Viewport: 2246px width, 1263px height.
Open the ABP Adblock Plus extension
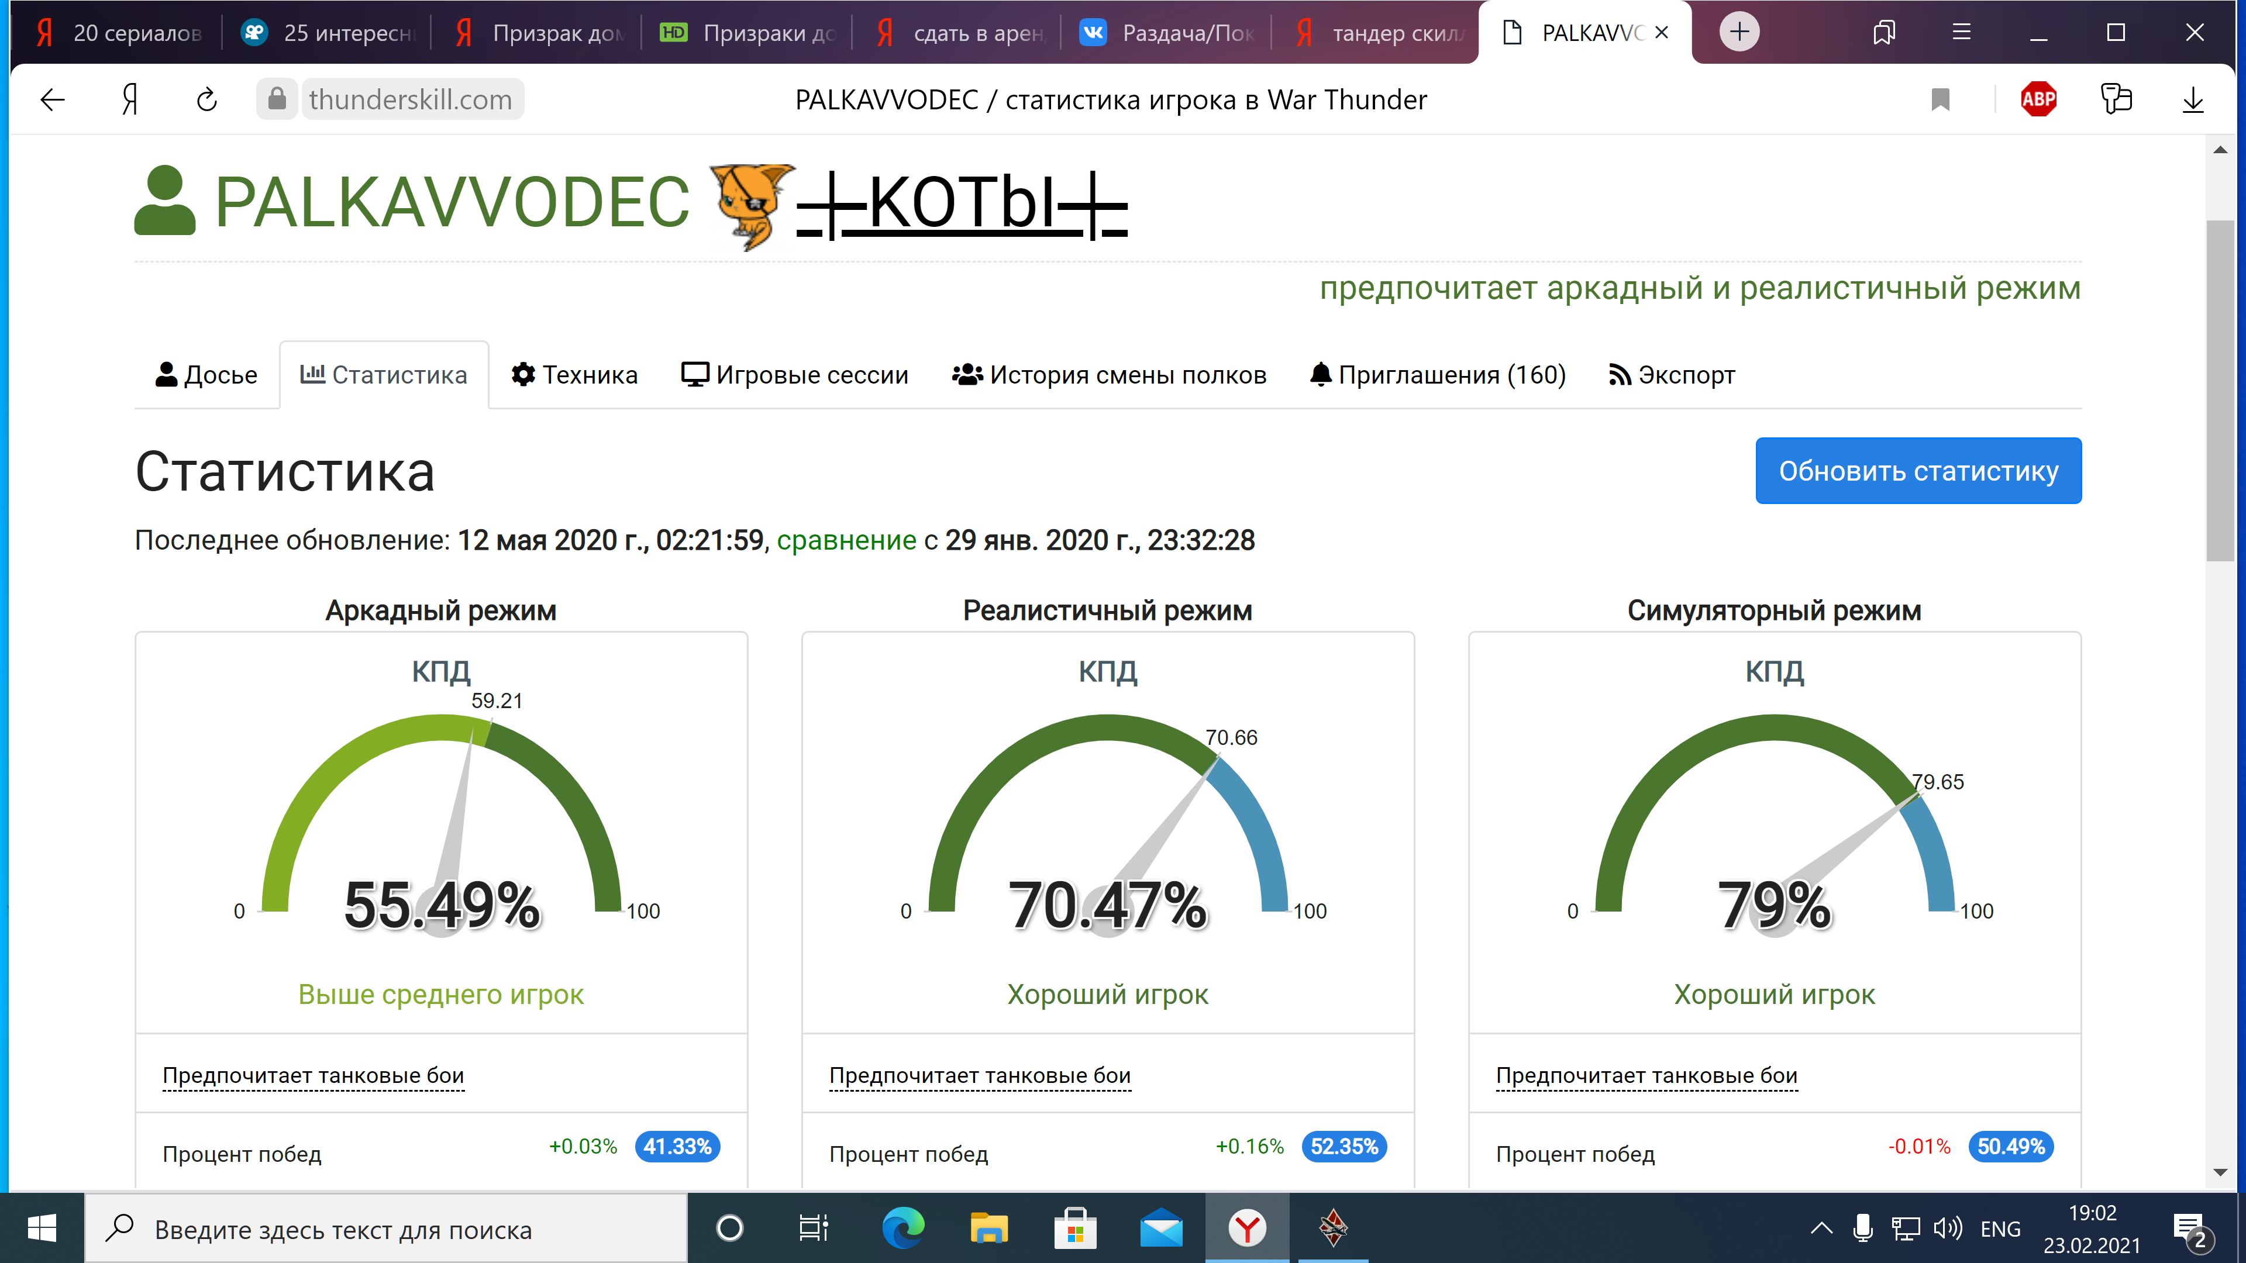tap(2038, 99)
